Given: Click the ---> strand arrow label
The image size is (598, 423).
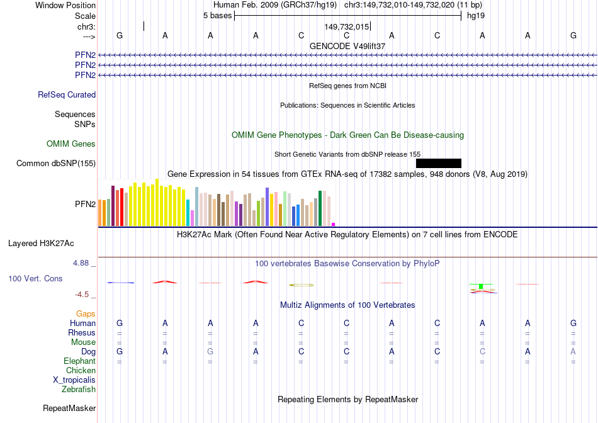Looking at the screenshot, I should coord(89,37).
